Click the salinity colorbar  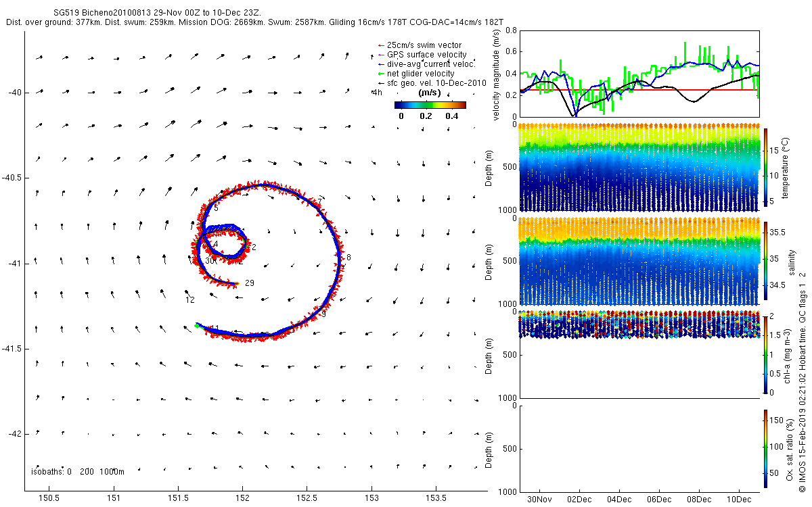coord(765,262)
